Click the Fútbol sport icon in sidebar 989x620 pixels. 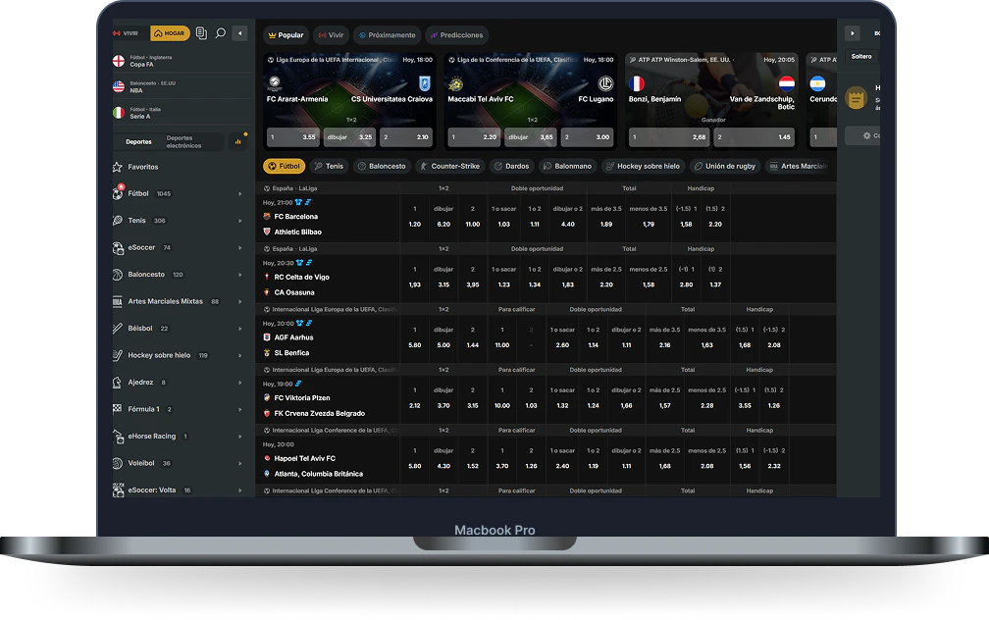pyautogui.click(x=118, y=193)
